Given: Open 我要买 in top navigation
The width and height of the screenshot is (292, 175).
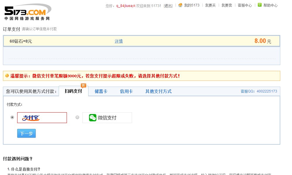Looking at the screenshot, I should click(210, 6).
